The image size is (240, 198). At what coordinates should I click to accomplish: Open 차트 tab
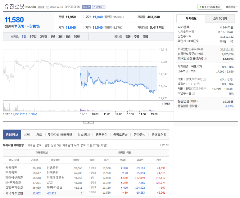(x=39, y=134)
